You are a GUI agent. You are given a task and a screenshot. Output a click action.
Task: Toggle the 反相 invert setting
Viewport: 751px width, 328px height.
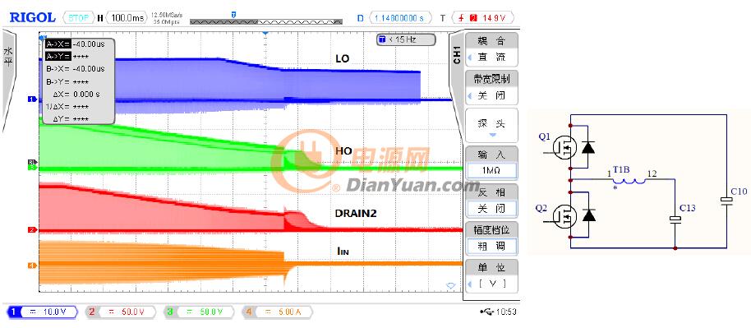click(492, 201)
